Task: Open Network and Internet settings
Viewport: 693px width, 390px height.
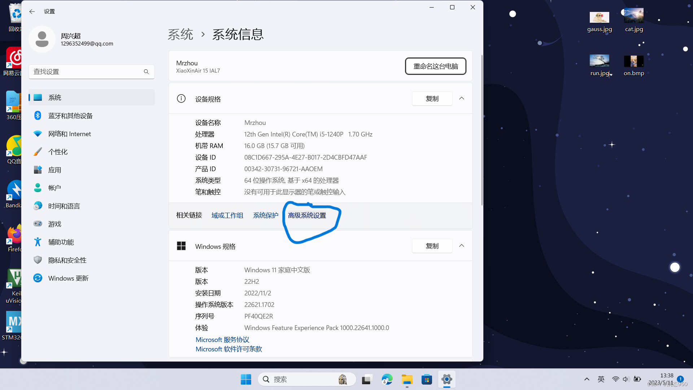Action: click(69, 134)
